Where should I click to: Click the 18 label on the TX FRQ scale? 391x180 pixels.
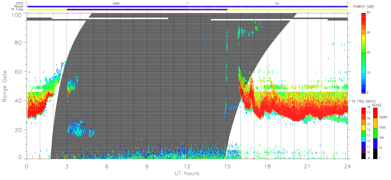click(368, 107)
